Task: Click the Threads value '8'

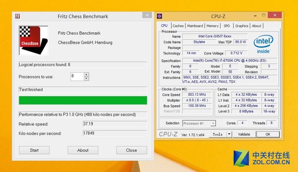Action: (x=271, y=123)
